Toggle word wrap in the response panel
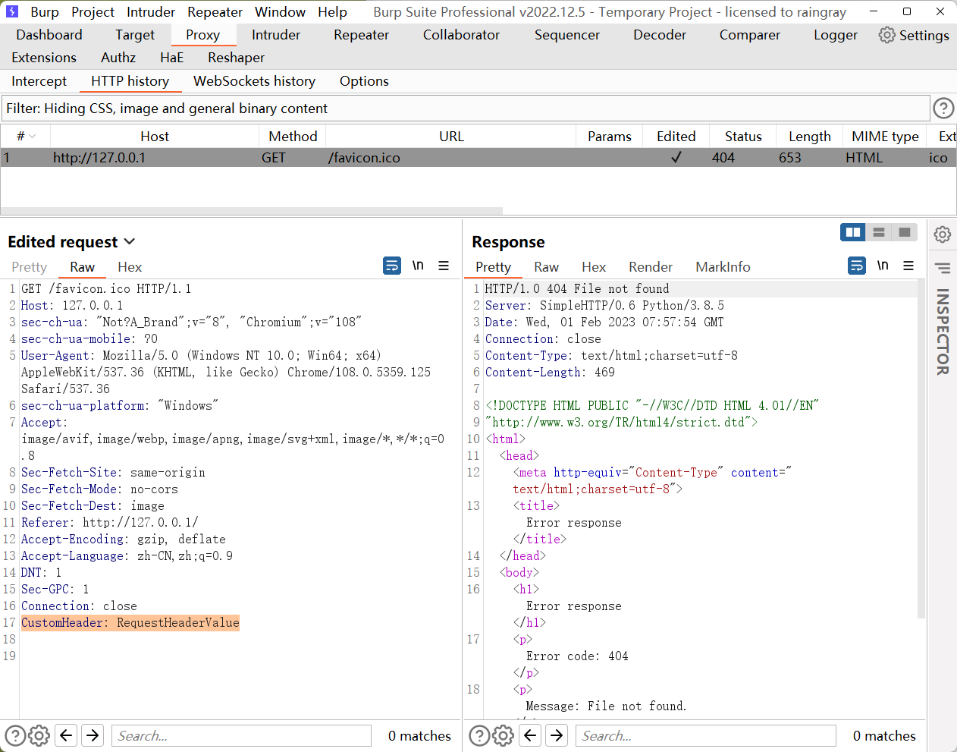Image resolution: width=957 pixels, height=752 pixels. [x=857, y=266]
